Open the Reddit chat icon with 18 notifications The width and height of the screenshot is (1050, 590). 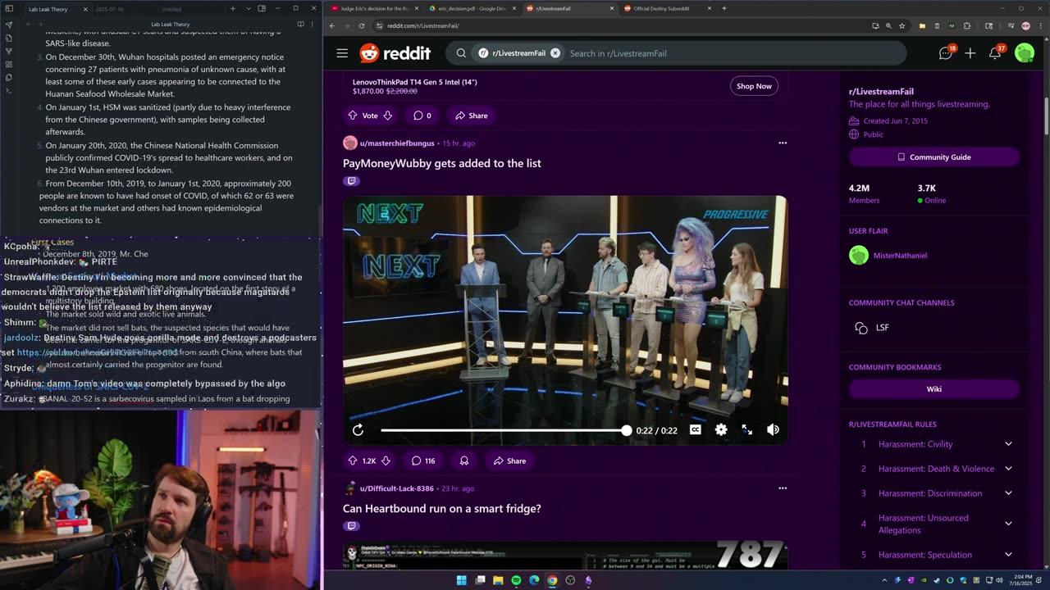click(946, 53)
